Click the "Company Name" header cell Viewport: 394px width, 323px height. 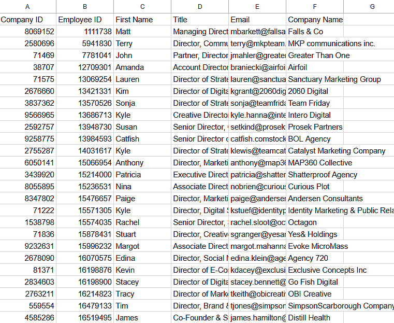click(x=315, y=20)
